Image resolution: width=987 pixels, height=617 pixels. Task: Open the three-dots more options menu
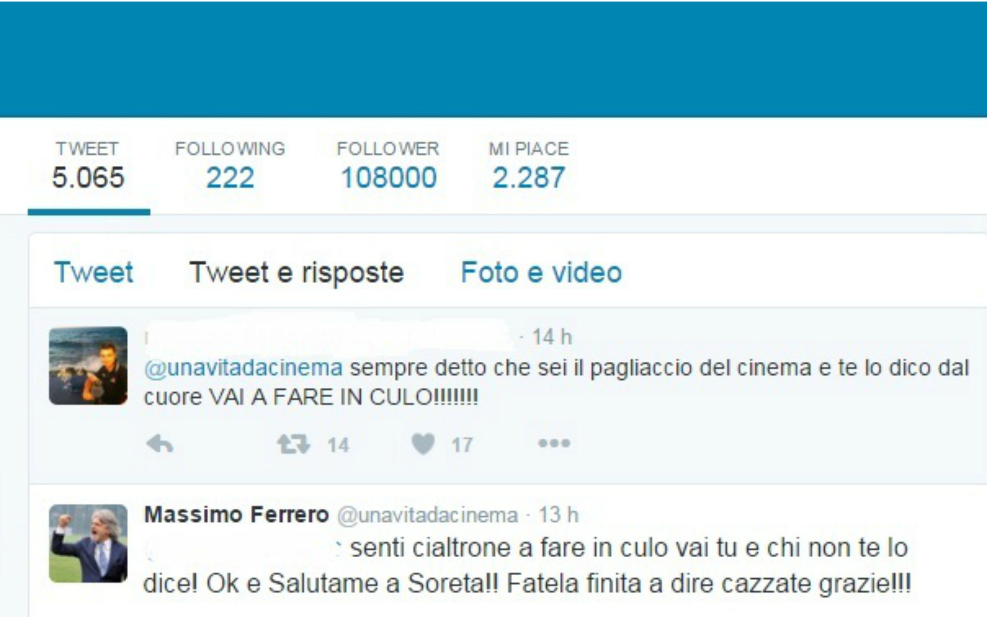click(554, 443)
